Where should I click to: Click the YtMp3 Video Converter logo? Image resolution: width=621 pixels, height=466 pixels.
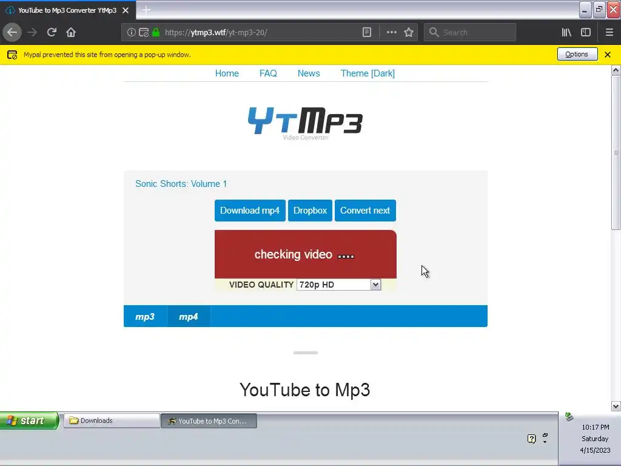[306, 123]
